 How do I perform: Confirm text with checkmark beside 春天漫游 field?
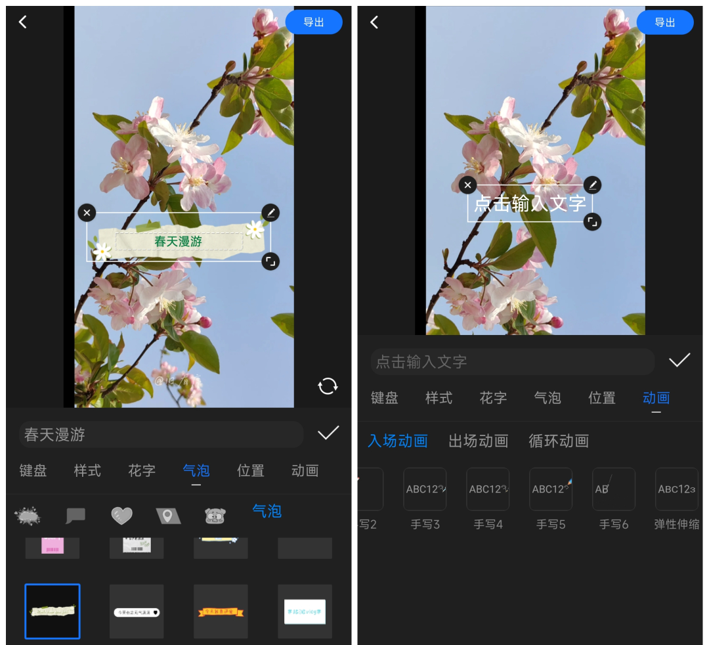point(328,433)
